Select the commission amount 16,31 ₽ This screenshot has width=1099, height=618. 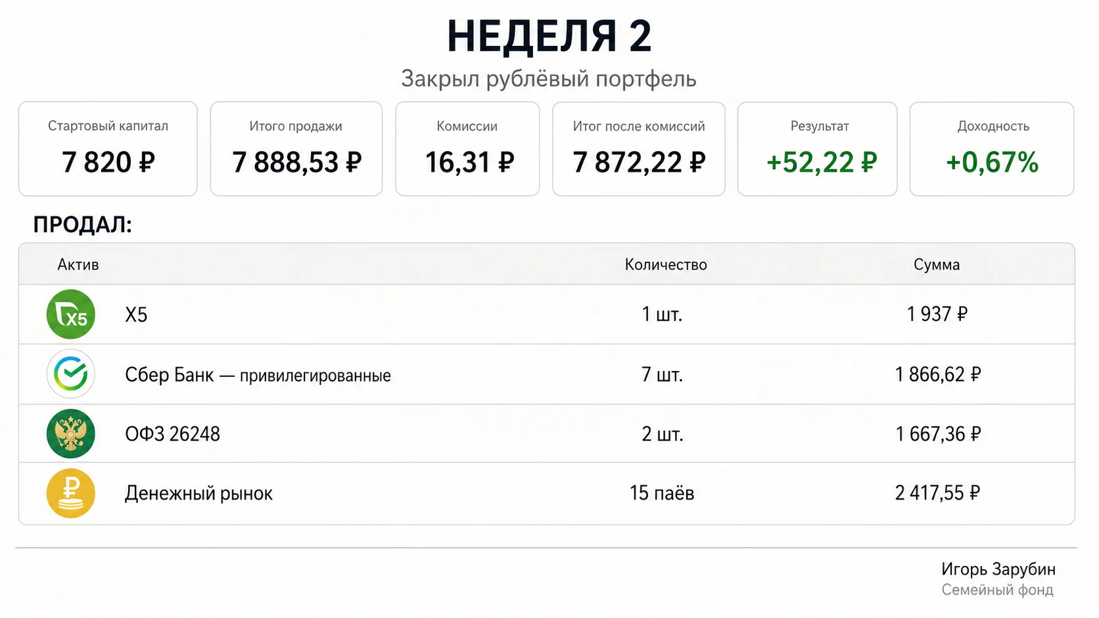click(469, 162)
